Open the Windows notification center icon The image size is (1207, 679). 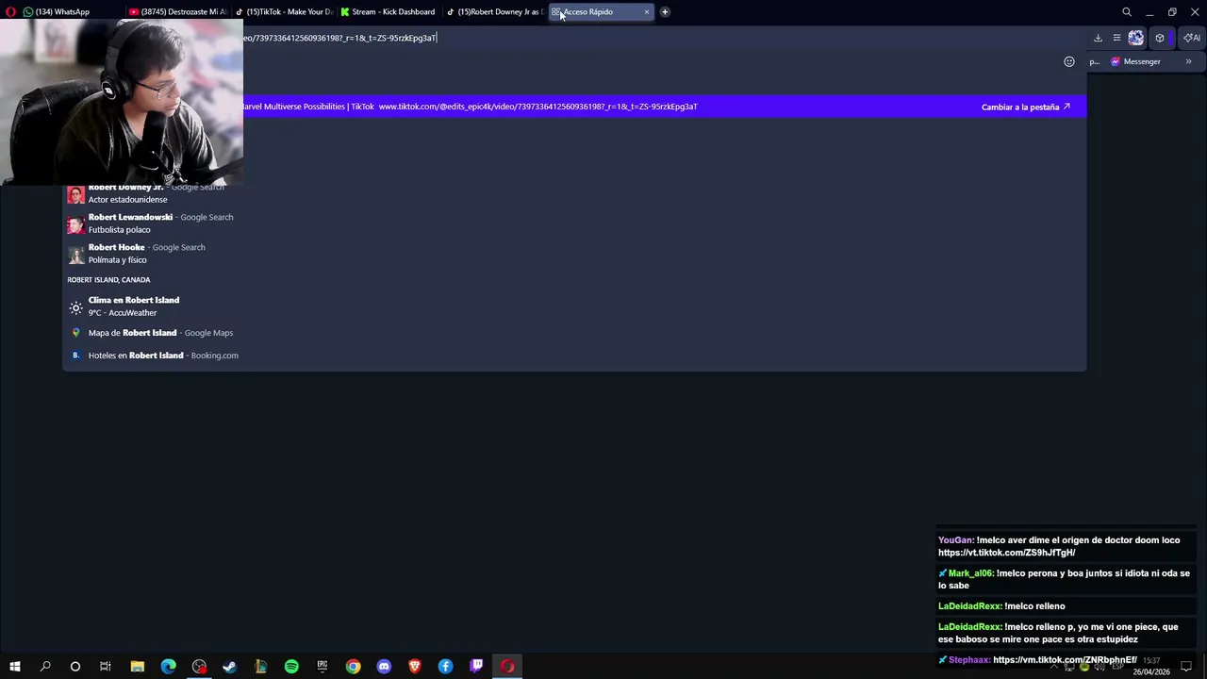(x=1186, y=667)
